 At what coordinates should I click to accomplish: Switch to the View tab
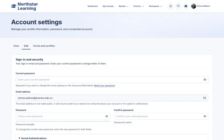pos(16,46)
